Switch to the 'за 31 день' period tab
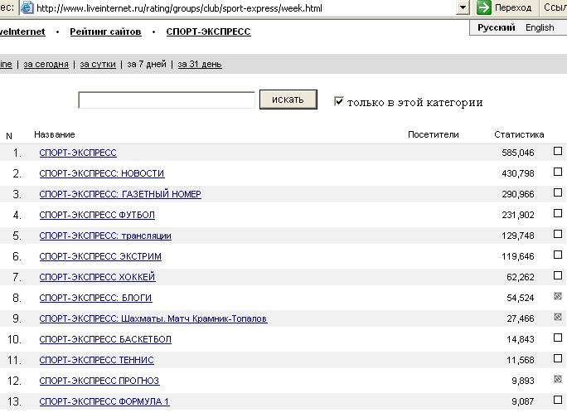This screenshot has height=413, width=567. click(x=199, y=64)
